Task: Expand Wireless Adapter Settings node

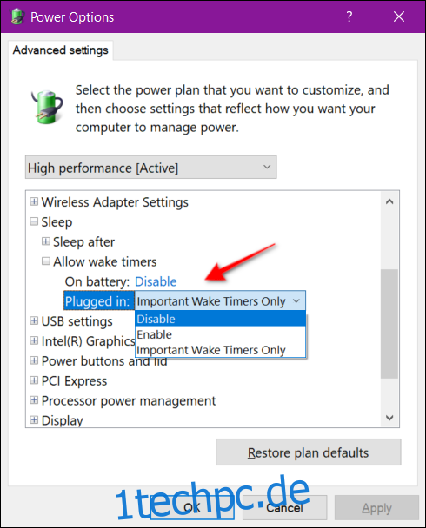Action: pyautogui.click(x=34, y=201)
